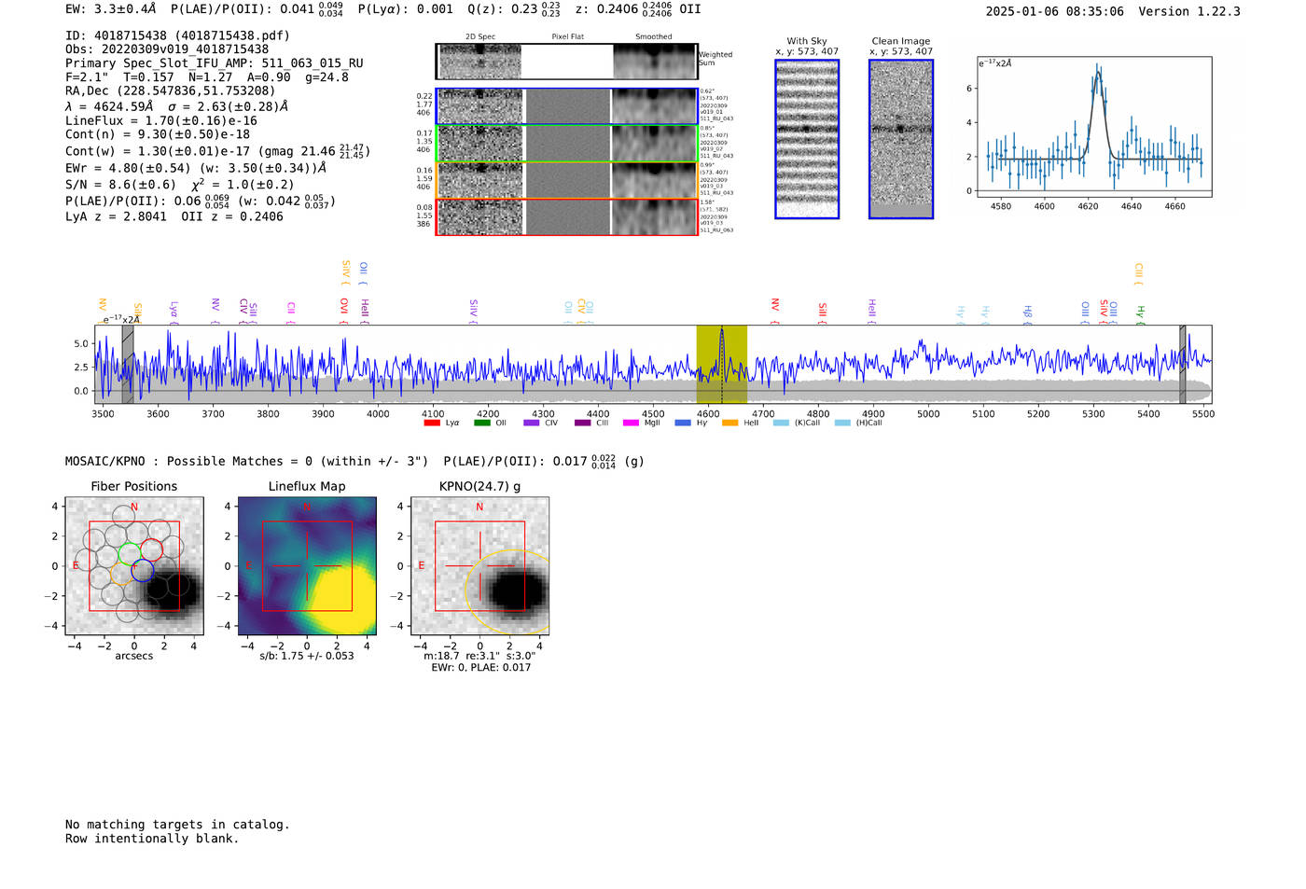Click the green OII legend swatch
The height and width of the screenshot is (889, 1306).
(x=481, y=423)
